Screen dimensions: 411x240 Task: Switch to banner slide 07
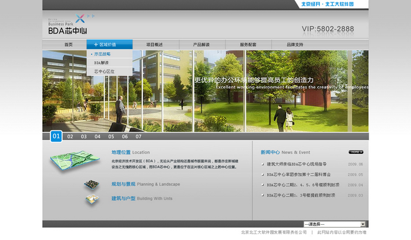(x=139, y=137)
